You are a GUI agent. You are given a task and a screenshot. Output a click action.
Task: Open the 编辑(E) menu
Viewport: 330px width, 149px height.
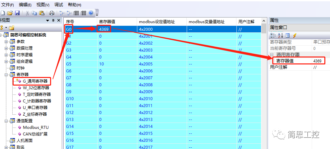coord(25,5)
